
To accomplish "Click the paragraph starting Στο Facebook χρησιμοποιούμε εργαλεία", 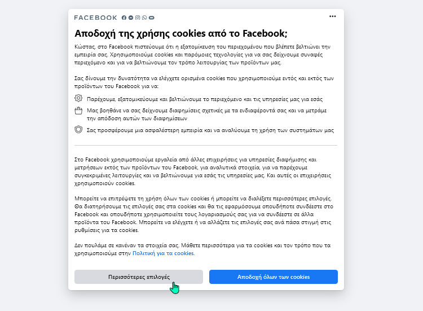I will [x=203, y=172].
